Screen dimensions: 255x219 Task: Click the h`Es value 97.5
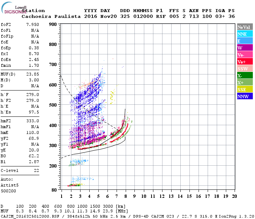34,112
